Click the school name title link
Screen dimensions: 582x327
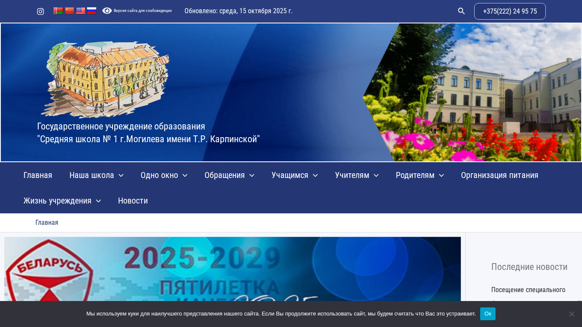[148, 133]
